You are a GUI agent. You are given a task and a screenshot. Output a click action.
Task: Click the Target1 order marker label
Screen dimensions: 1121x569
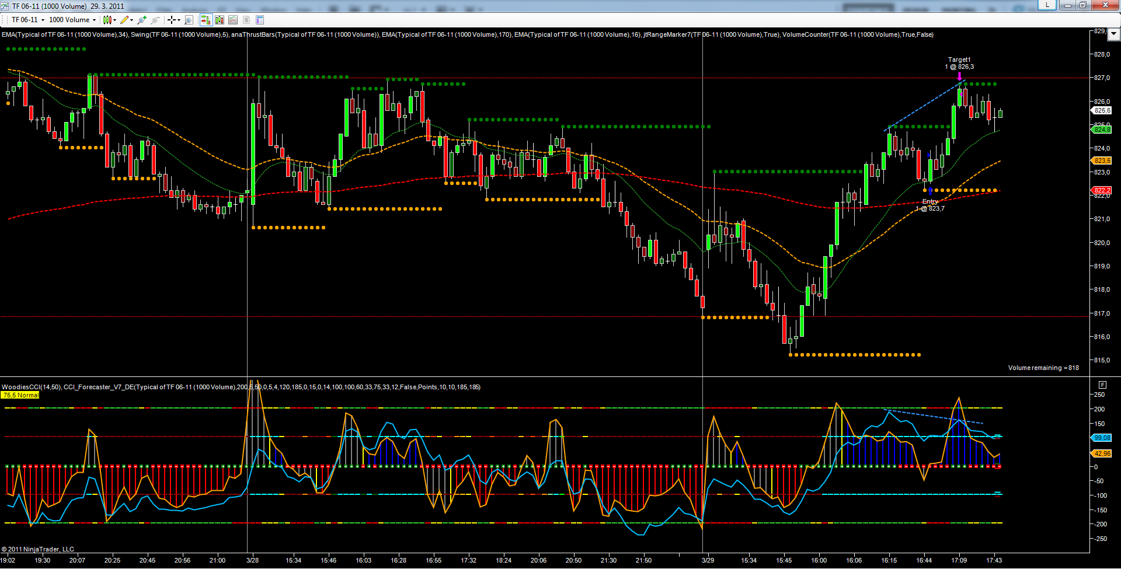point(959,60)
